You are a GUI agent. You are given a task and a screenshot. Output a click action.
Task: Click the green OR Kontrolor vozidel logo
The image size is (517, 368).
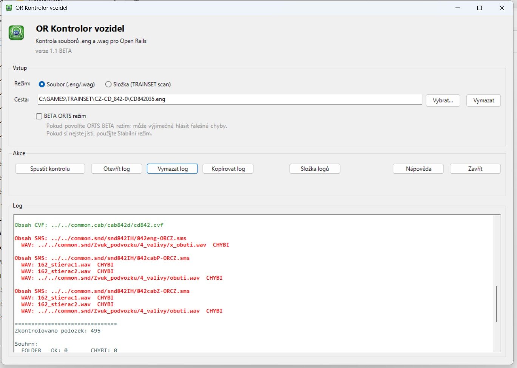point(16,33)
